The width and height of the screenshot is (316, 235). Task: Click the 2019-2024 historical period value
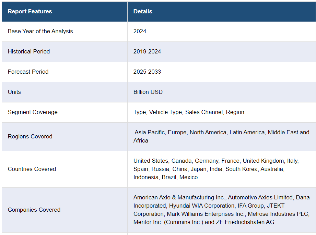tap(147, 51)
